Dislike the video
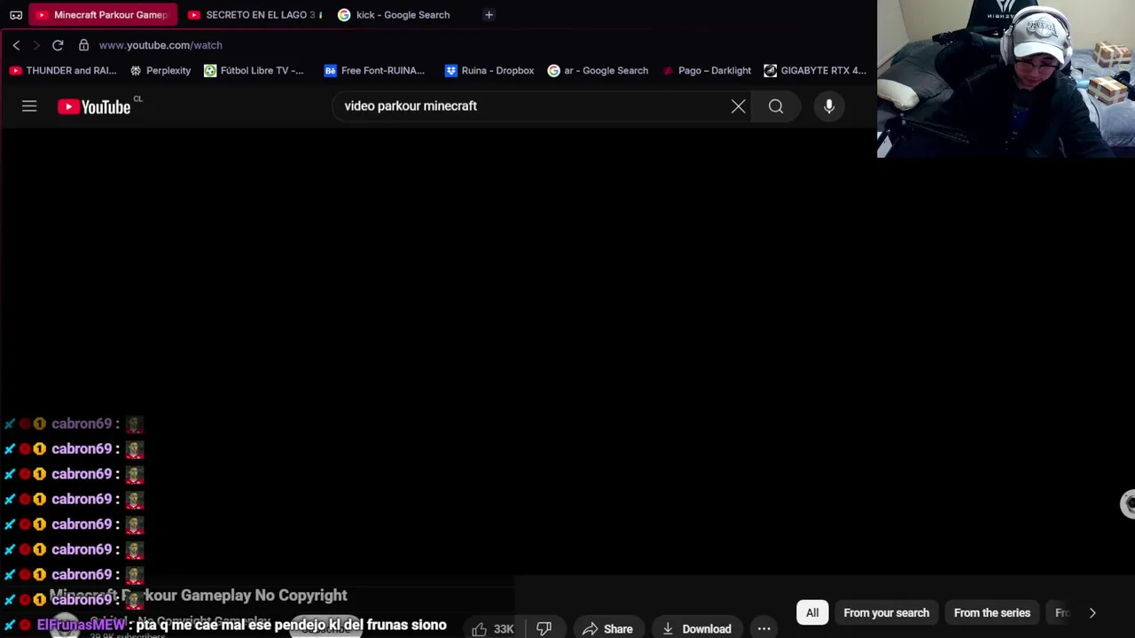This screenshot has width=1135, height=638. coord(544,629)
